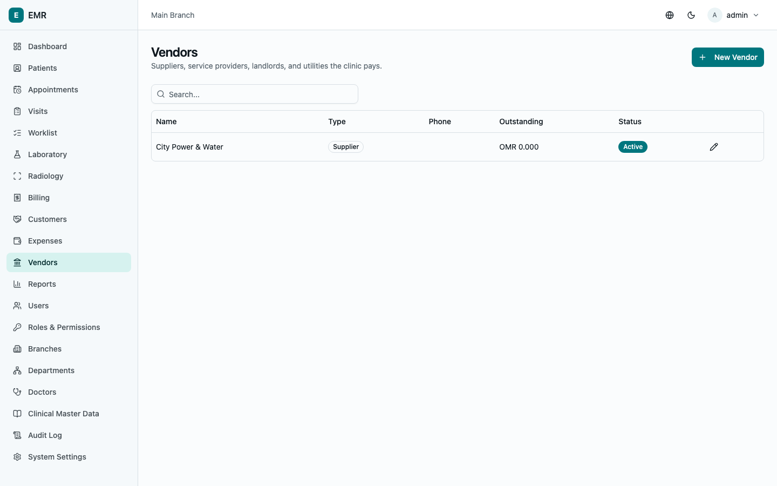Click the Radiology scan icon
The width and height of the screenshot is (777, 486).
click(x=17, y=176)
